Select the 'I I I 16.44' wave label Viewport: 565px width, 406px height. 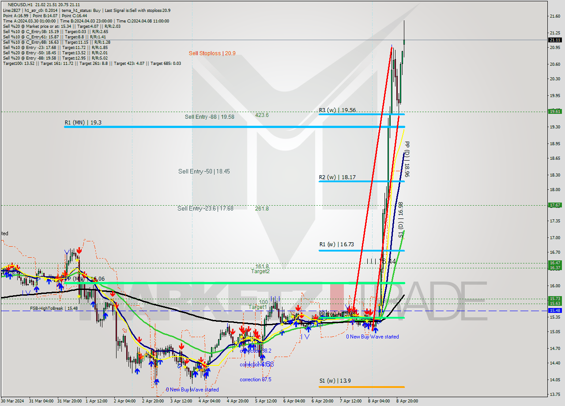(x=381, y=261)
